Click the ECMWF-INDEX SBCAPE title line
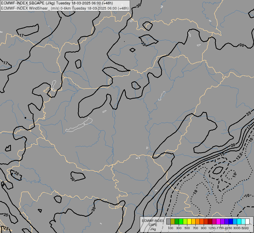The width and height of the screenshot is (254, 233). [57, 3]
